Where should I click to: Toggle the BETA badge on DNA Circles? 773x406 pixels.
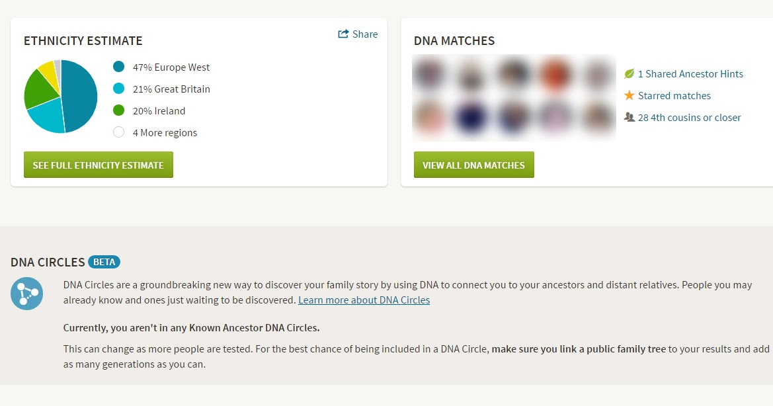[103, 262]
